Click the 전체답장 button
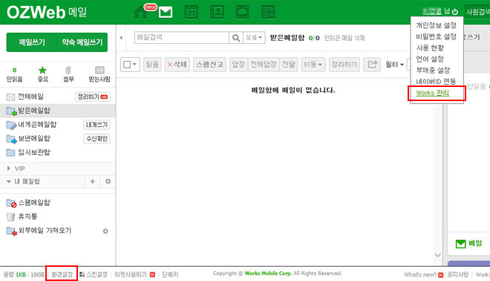Viewport: 490px width, 281px height. pyautogui.click(x=264, y=65)
